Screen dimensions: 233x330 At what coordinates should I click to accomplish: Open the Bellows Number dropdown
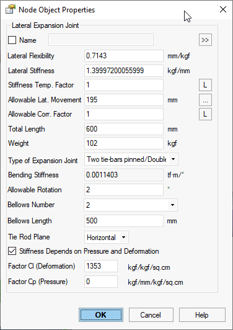172,205
